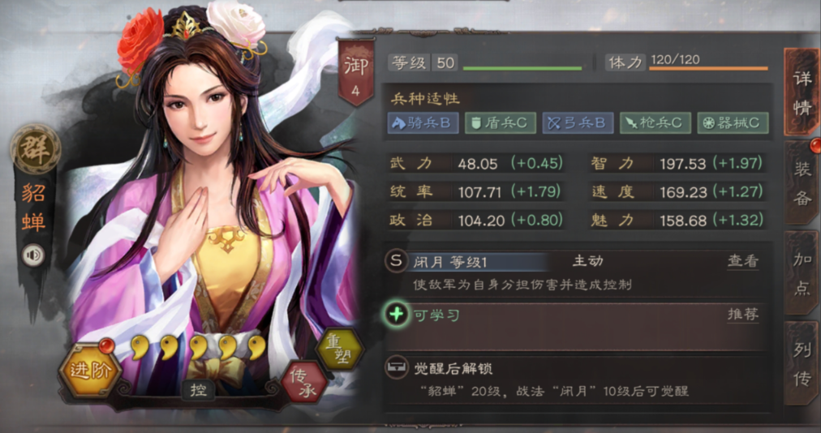
Task: Tap the locked awakening skill icon
Action: (x=397, y=368)
